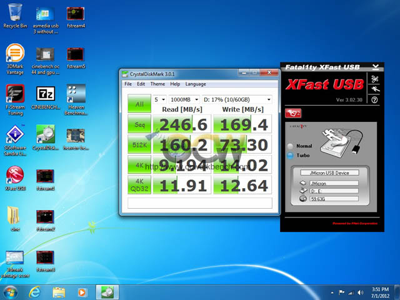
Task: Select the fstream1 desktop icon
Action: tap(46, 179)
